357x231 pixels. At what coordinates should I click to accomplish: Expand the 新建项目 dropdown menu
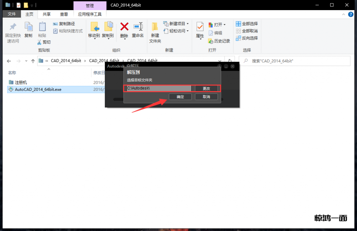coord(188,24)
